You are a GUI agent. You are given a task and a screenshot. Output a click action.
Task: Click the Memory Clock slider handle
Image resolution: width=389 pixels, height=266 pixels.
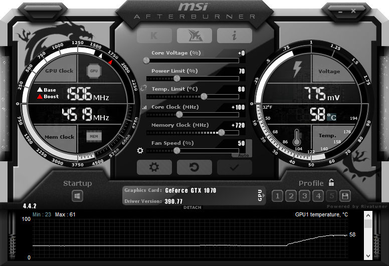tap(221, 133)
